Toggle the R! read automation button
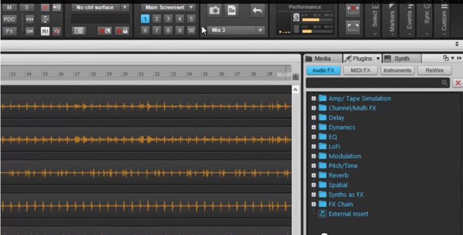Viewport: 463px width, 235px height. [x=45, y=31]
